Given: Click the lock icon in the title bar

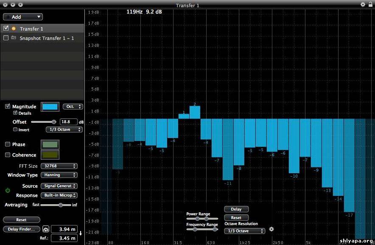Looking at the screenshot, I should 370,4.
